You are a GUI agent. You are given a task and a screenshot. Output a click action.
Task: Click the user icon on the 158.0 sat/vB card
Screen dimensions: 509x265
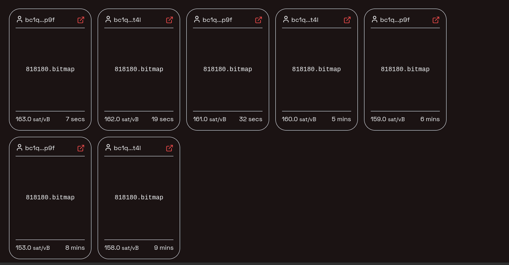coord(108,148)
